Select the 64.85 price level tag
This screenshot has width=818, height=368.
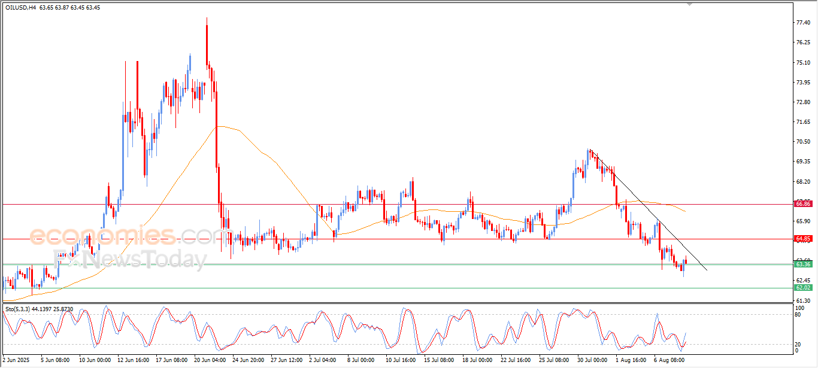803,239
